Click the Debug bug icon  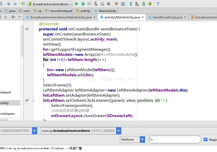coord(83,4)
